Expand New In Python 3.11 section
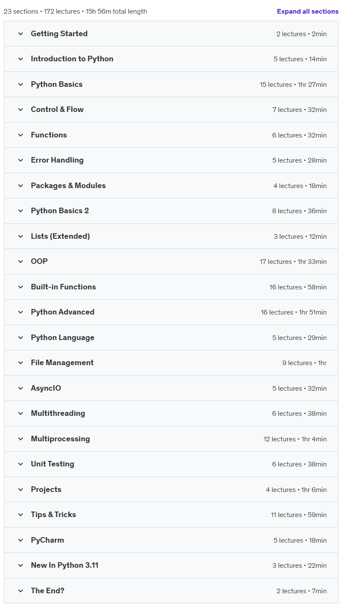Screen dimensions: 342x609 click(171, 565)
